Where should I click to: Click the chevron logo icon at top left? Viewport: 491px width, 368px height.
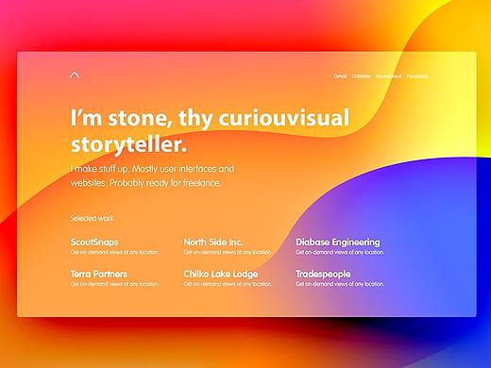pos(75,75)
